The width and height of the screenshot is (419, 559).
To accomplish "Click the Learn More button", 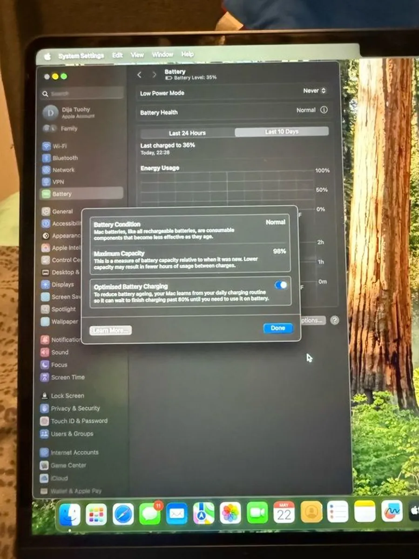I will click(x=110, y=330).
